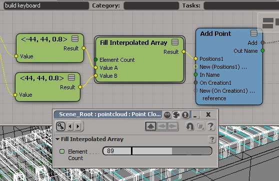The image size is (279, 181).
Task: Click the Tasks input field
Action: tap(241, 5)
